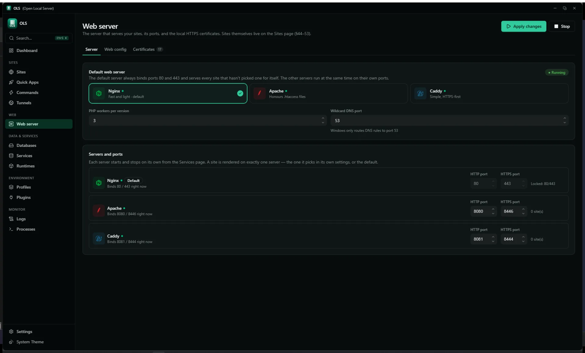Screen dimensions: 585x353
Task: Open Tunnels icon in sidebar
Action: click(x=11, y=103)
